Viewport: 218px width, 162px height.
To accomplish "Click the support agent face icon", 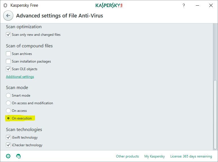I will coord(19,156).
